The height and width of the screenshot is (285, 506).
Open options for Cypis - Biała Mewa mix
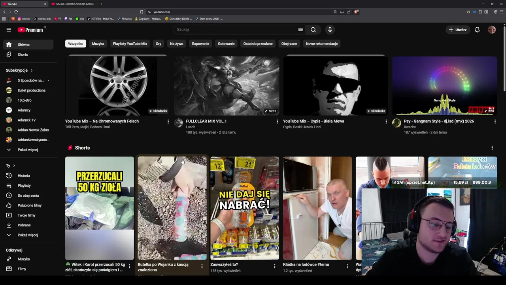tap(386, 122)
